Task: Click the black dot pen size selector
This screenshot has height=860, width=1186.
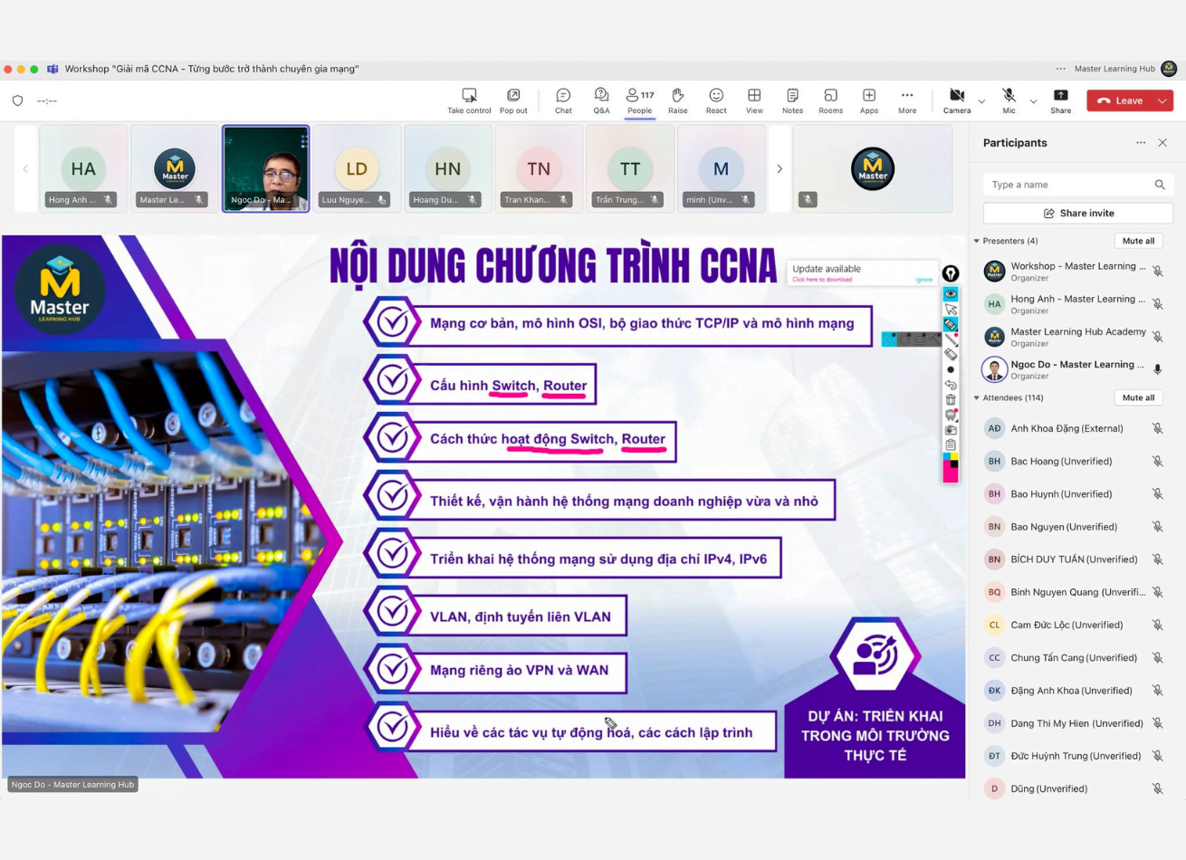Action: pyautogui.click(x=951, y=369)
